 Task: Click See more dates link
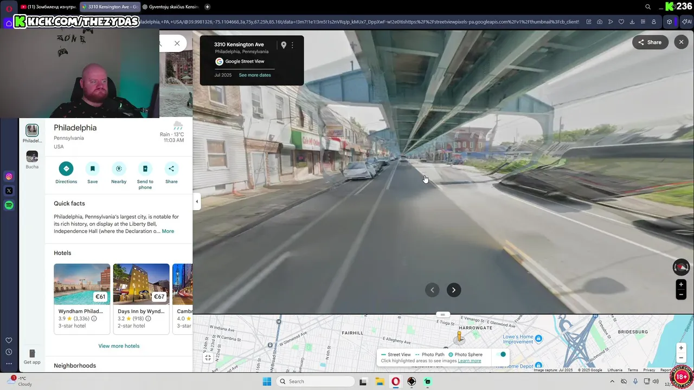255,75
